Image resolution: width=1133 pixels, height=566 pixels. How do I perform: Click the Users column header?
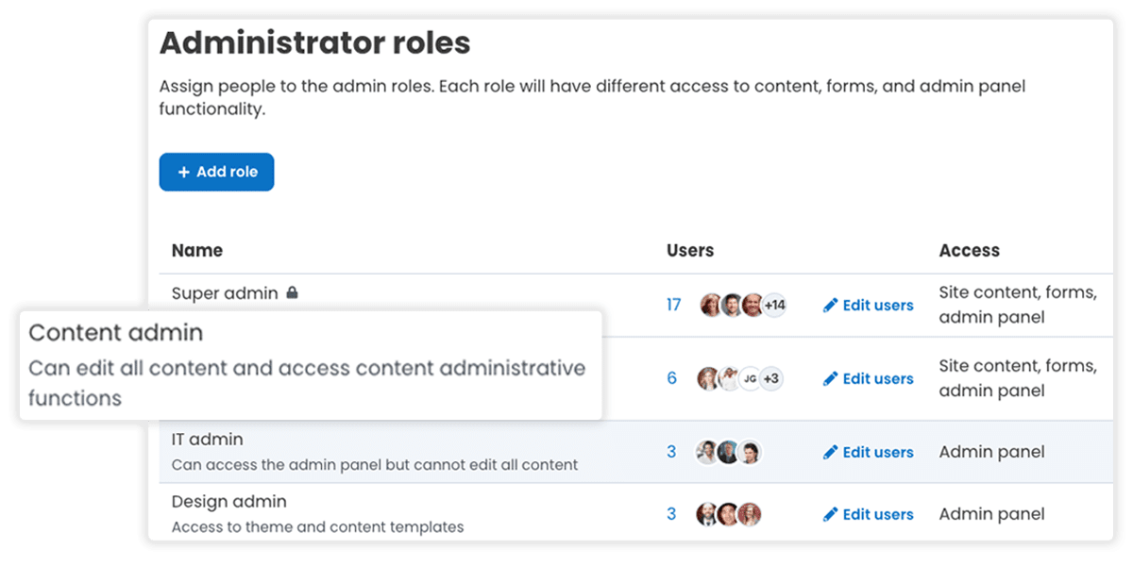[x=690, y=250]
